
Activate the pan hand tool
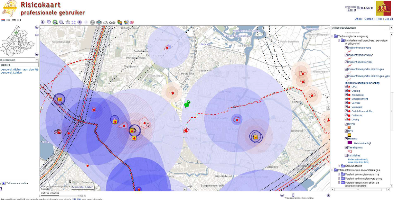pyautogui.click(x=49, y=22)
